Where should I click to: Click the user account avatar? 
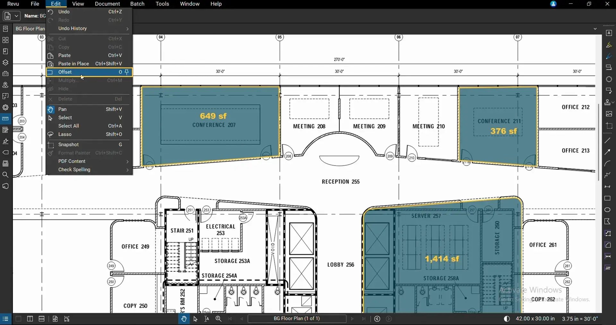[553, 4]
